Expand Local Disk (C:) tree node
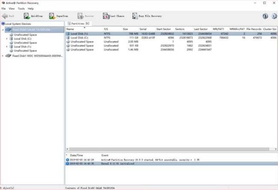 [x=7, y=38]
